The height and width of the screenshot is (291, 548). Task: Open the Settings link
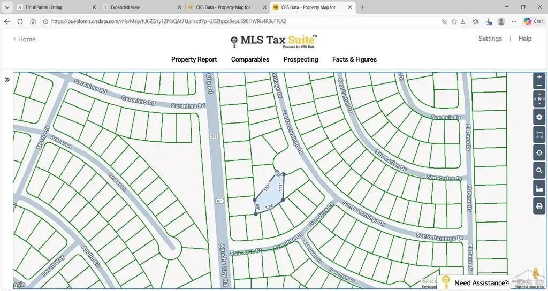tap(490, 39)
